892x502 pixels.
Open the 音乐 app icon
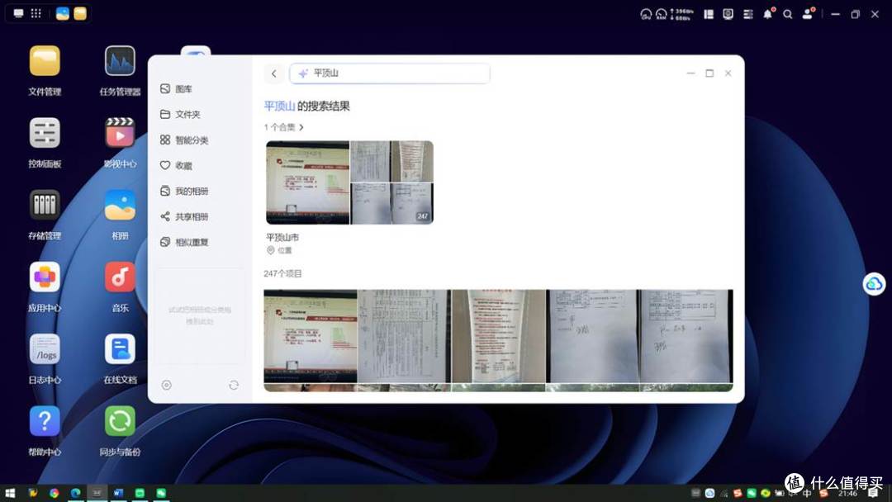120,277
